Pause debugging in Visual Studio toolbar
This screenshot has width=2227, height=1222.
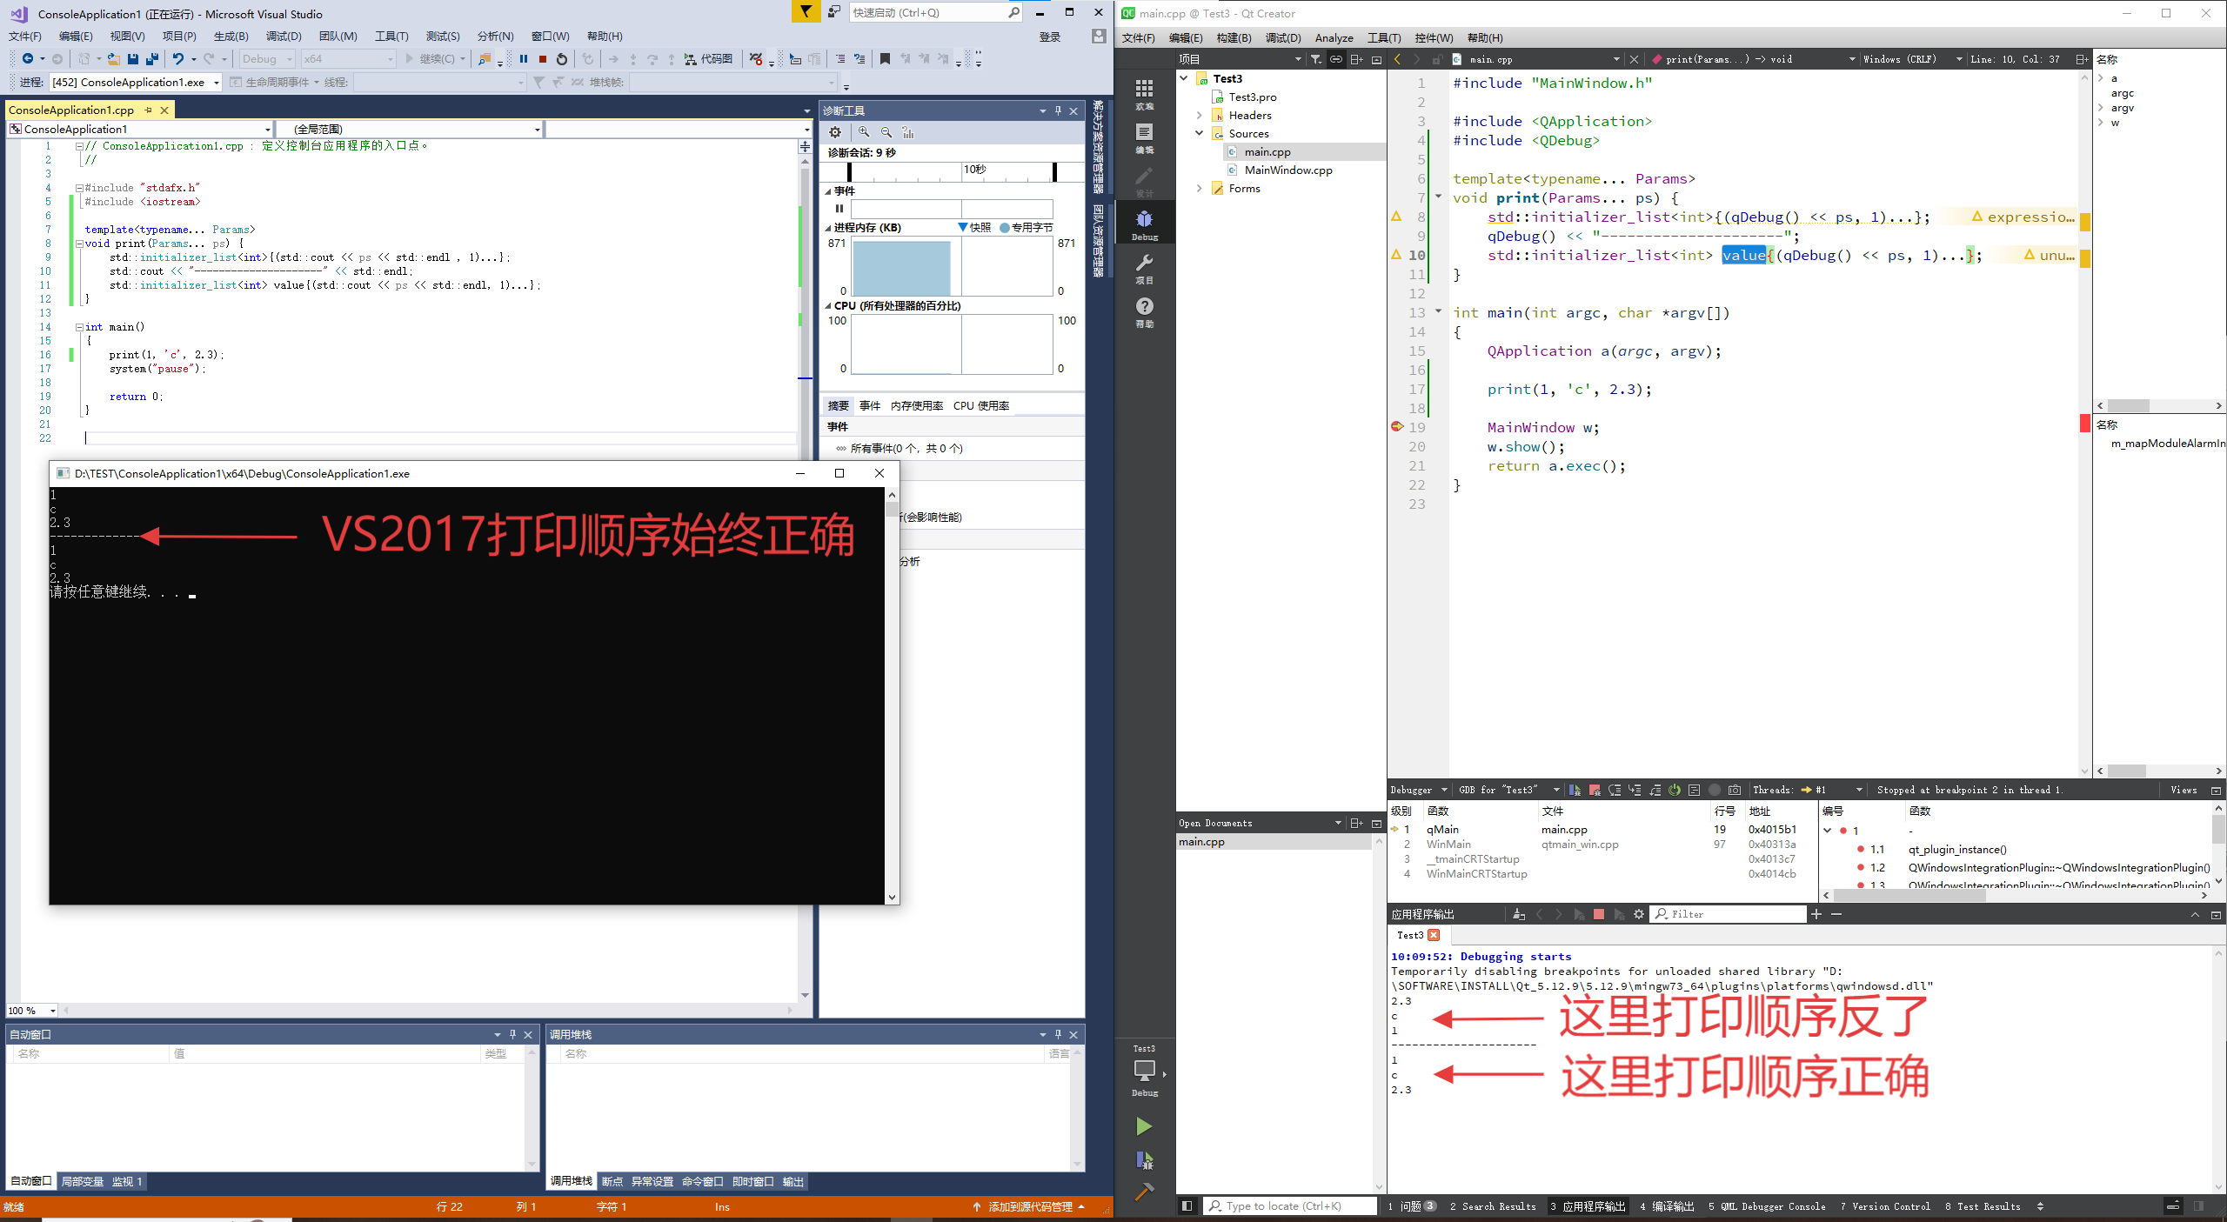click(524, 58)
